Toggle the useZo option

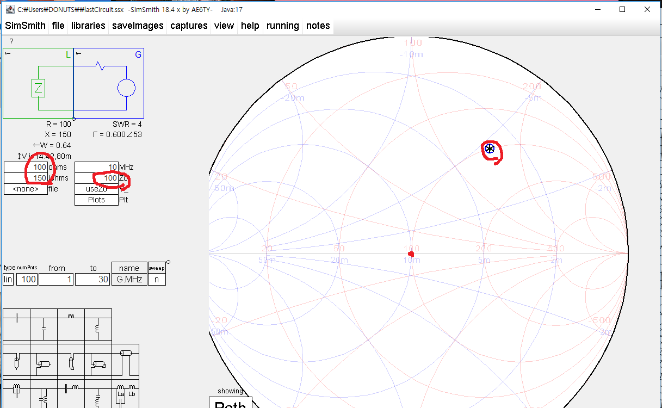(x=96, y=189)
